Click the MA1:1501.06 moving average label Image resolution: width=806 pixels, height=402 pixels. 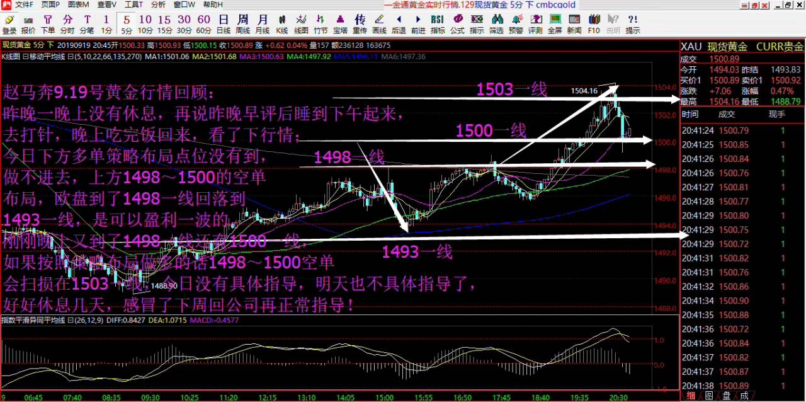pos(167,57)
